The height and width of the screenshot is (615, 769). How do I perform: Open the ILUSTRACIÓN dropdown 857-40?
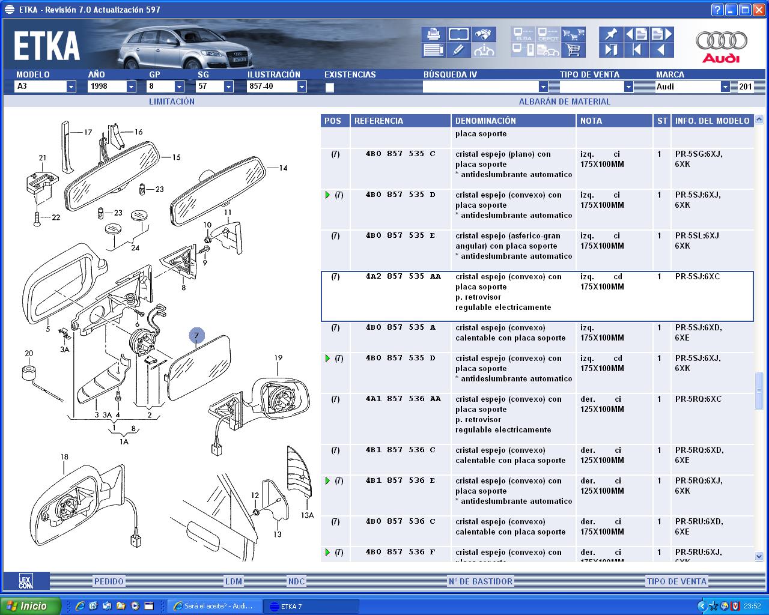point(302,86)
